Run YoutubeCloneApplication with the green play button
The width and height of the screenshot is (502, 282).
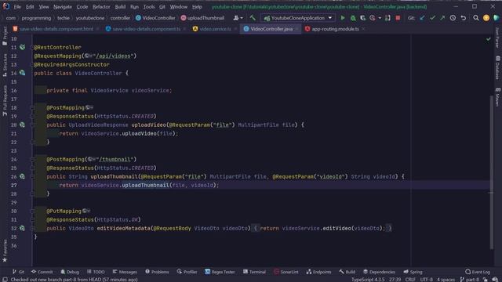pos(343,18)
